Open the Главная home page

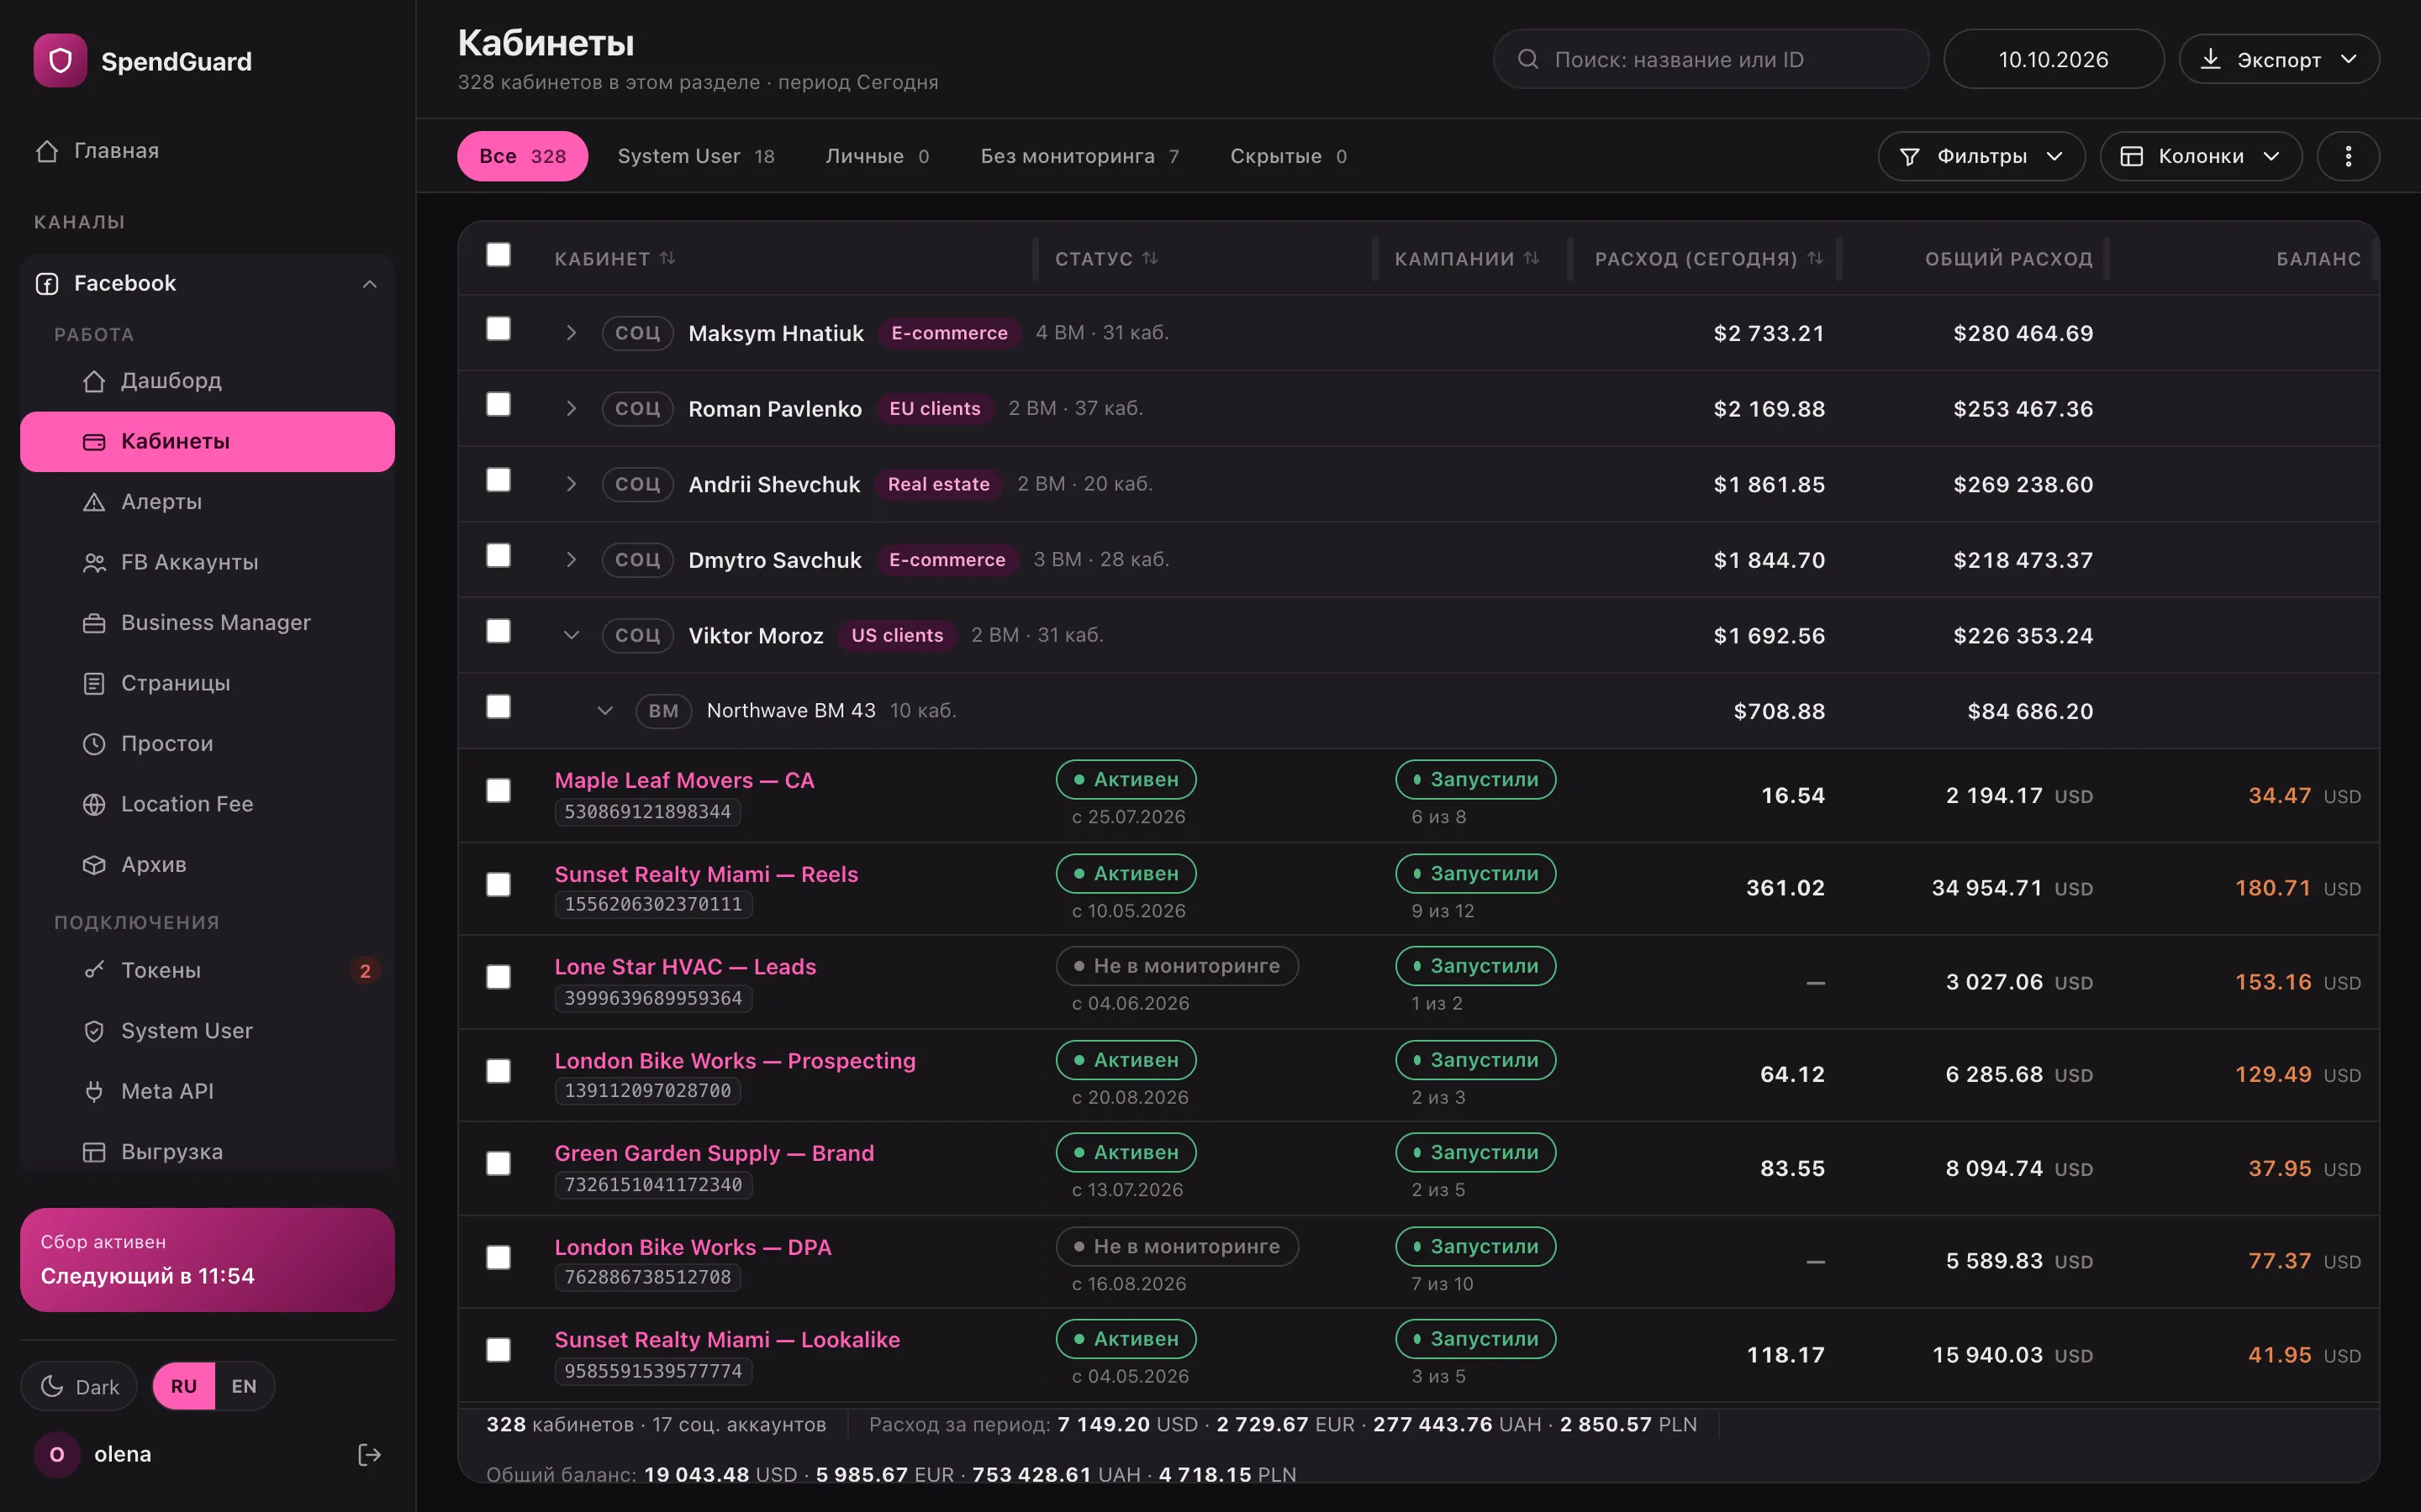coord(97,151)
